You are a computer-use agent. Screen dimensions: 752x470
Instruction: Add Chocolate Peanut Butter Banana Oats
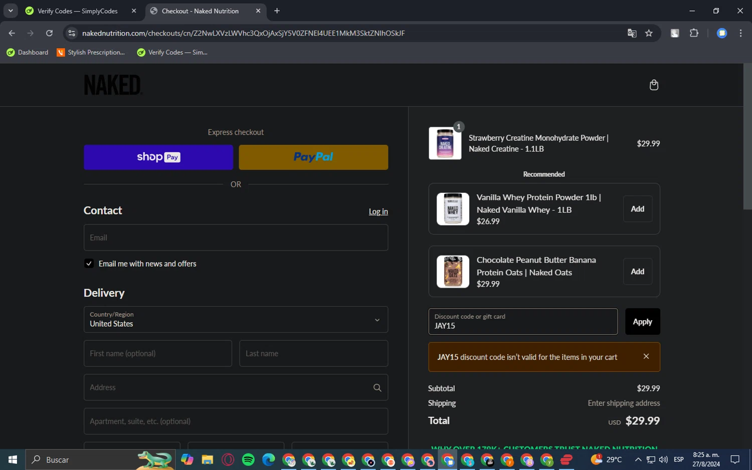tap(638, 272)
